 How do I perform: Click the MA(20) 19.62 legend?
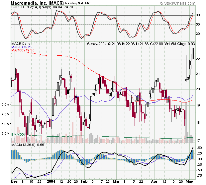pos(22,47)
